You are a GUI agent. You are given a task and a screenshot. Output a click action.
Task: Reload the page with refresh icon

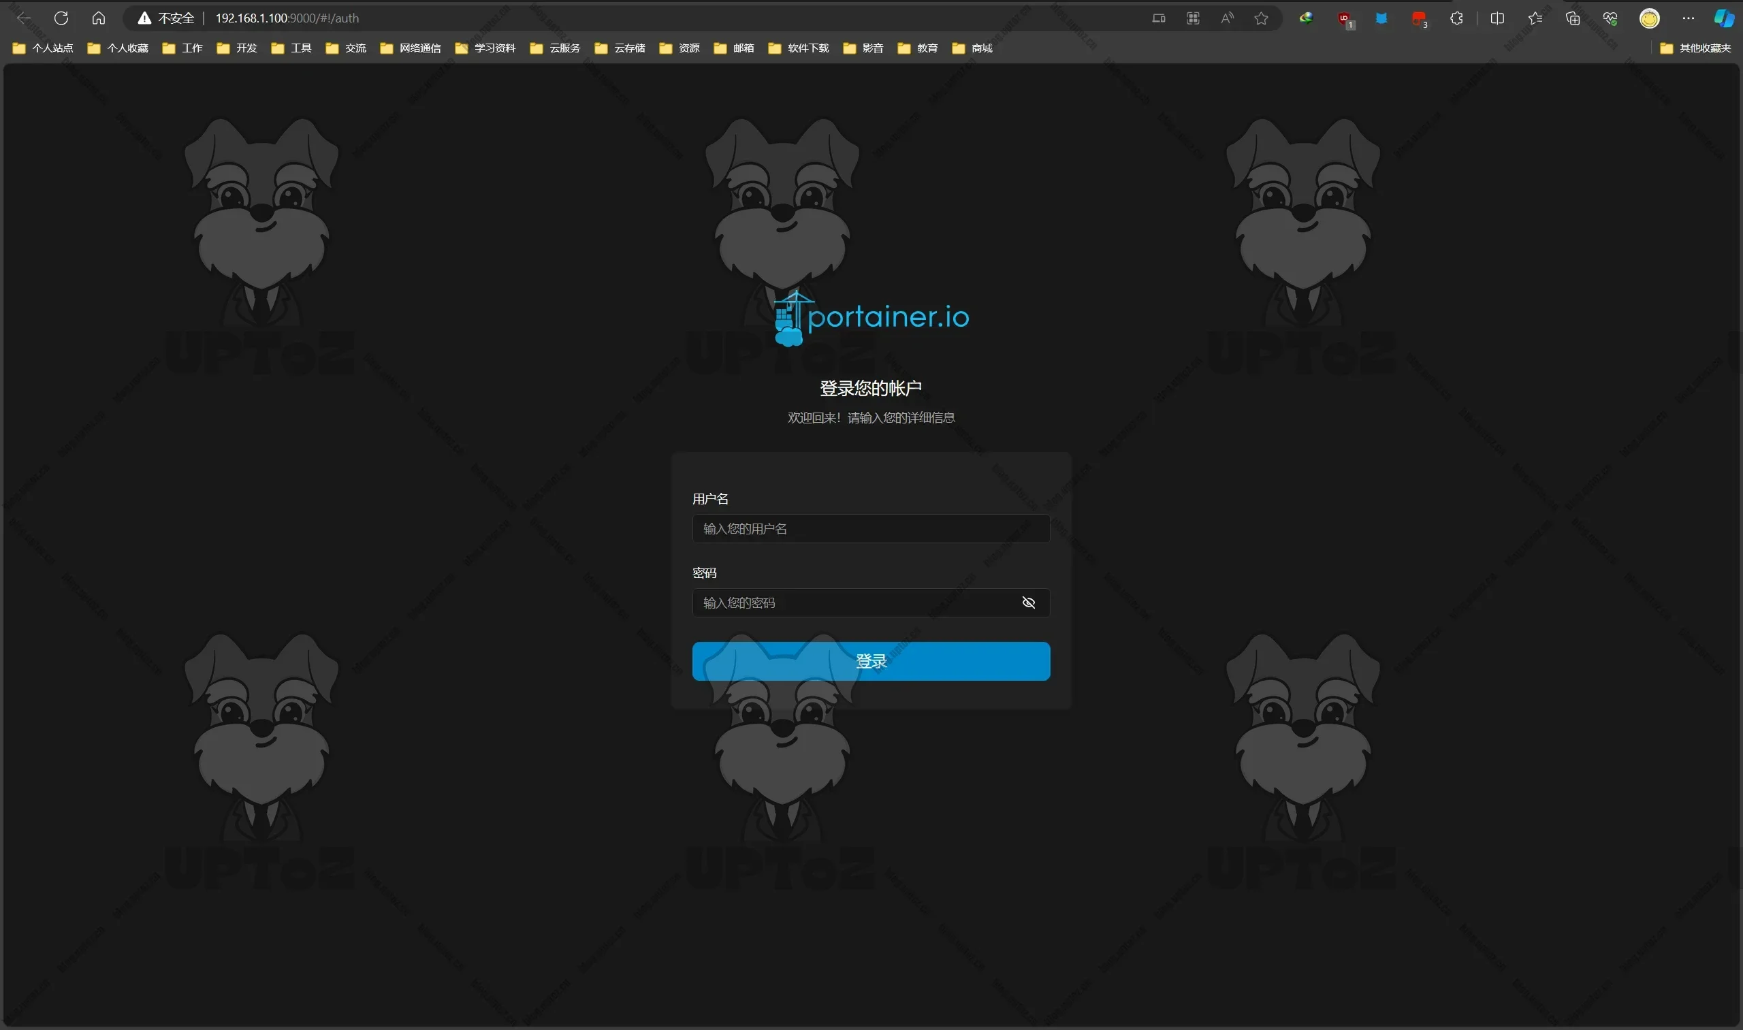61,18
